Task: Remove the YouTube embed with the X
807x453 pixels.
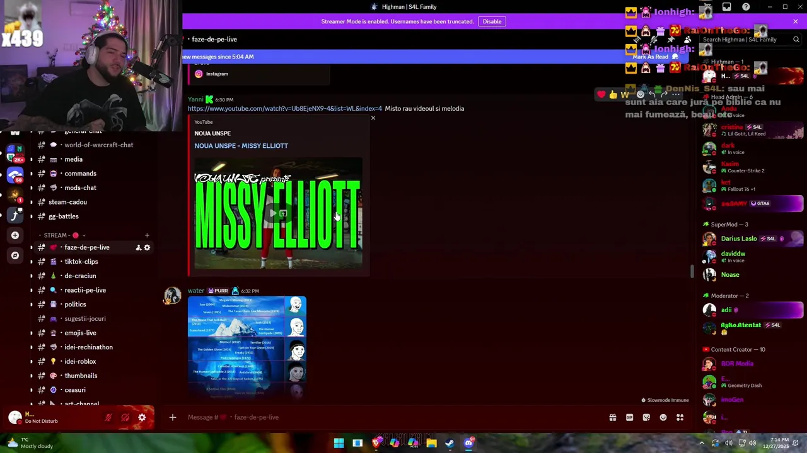Action: (x=373, y=118)
